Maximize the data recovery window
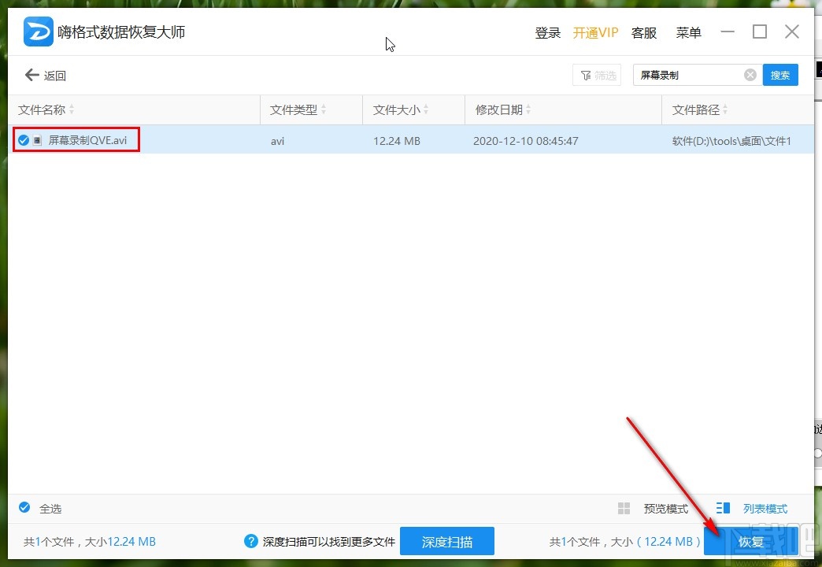This screenshot has width=822, height=567. (760, 31)
